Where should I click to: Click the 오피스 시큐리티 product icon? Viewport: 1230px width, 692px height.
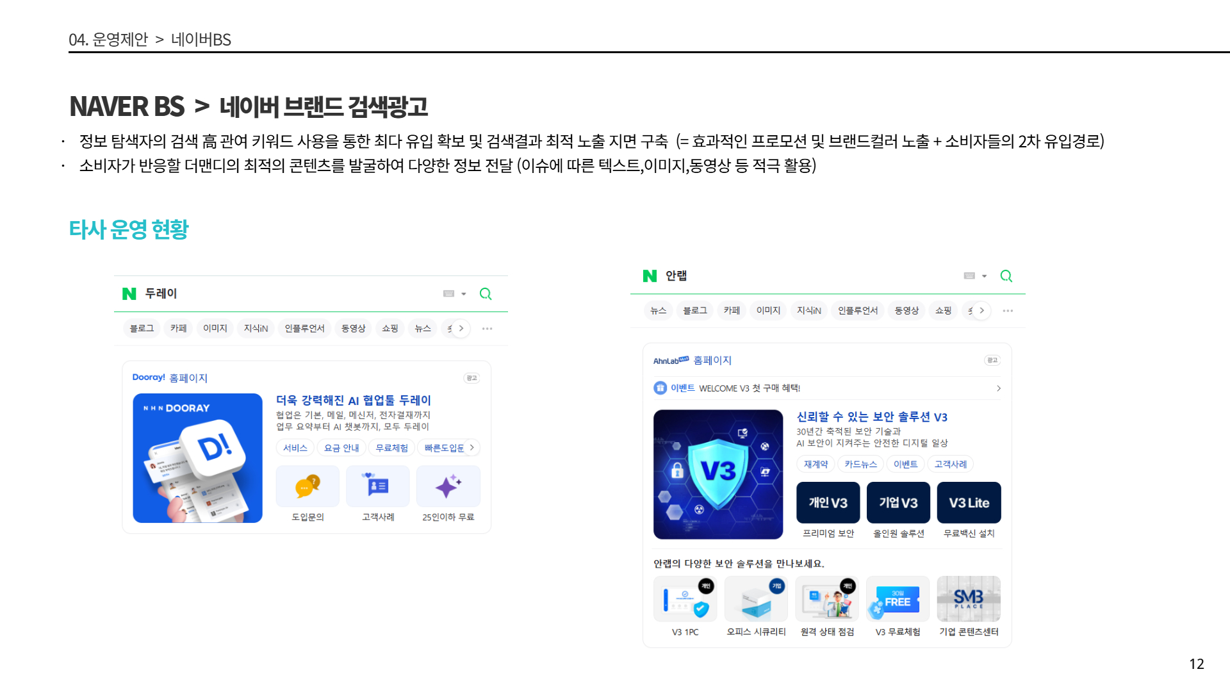coord(756,599)
